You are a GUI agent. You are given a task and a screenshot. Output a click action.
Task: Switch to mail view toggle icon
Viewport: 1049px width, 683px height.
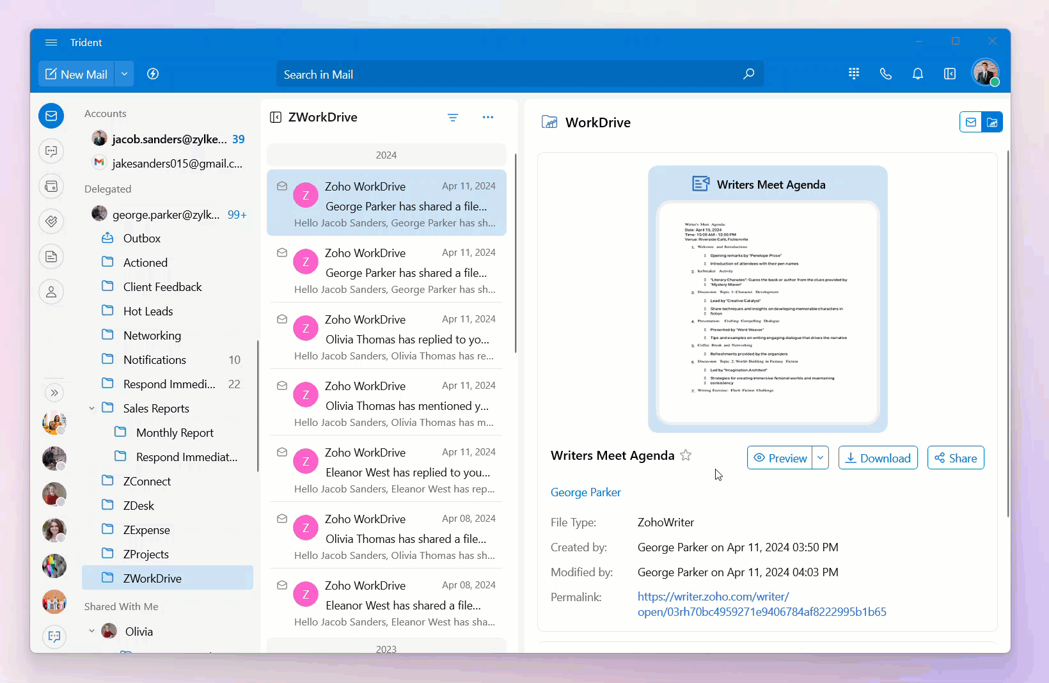(x=971, y=122)
